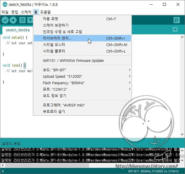This screenshot has height=174, width=185.
Task: Select 부트로더 굽기 menu entry
Action: (82, 112)
